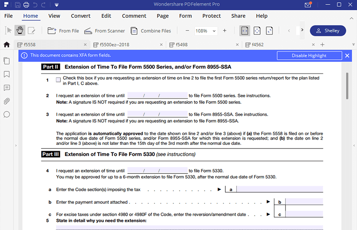357x230 pixels.
Task: Add a new tab with plus
Action: tap(322, 45)
